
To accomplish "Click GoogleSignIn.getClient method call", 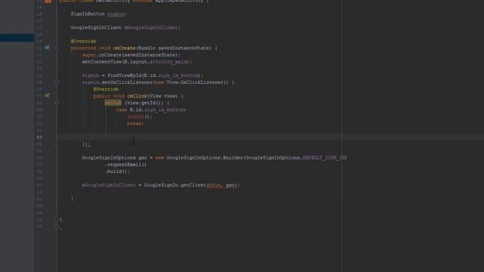I will (175, 185).
